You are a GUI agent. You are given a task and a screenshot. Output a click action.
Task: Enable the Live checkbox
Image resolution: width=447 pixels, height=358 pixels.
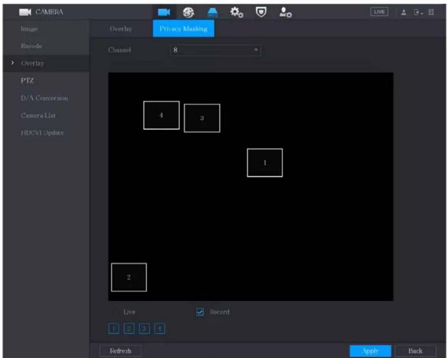click(113, 312)
